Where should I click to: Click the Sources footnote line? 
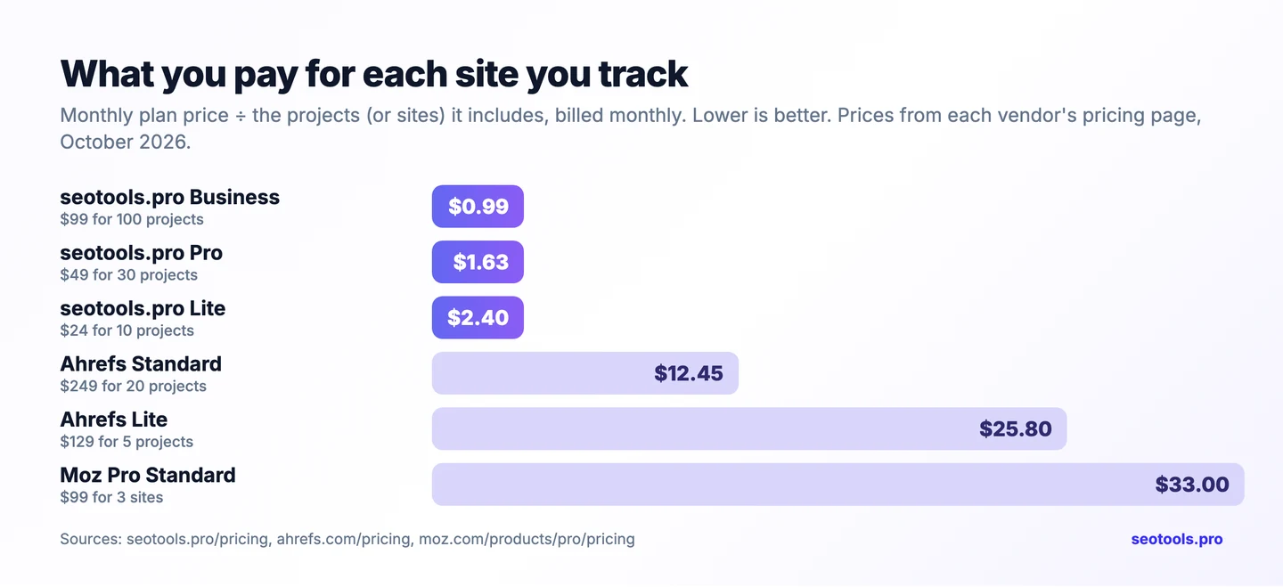tap(347, 539)
